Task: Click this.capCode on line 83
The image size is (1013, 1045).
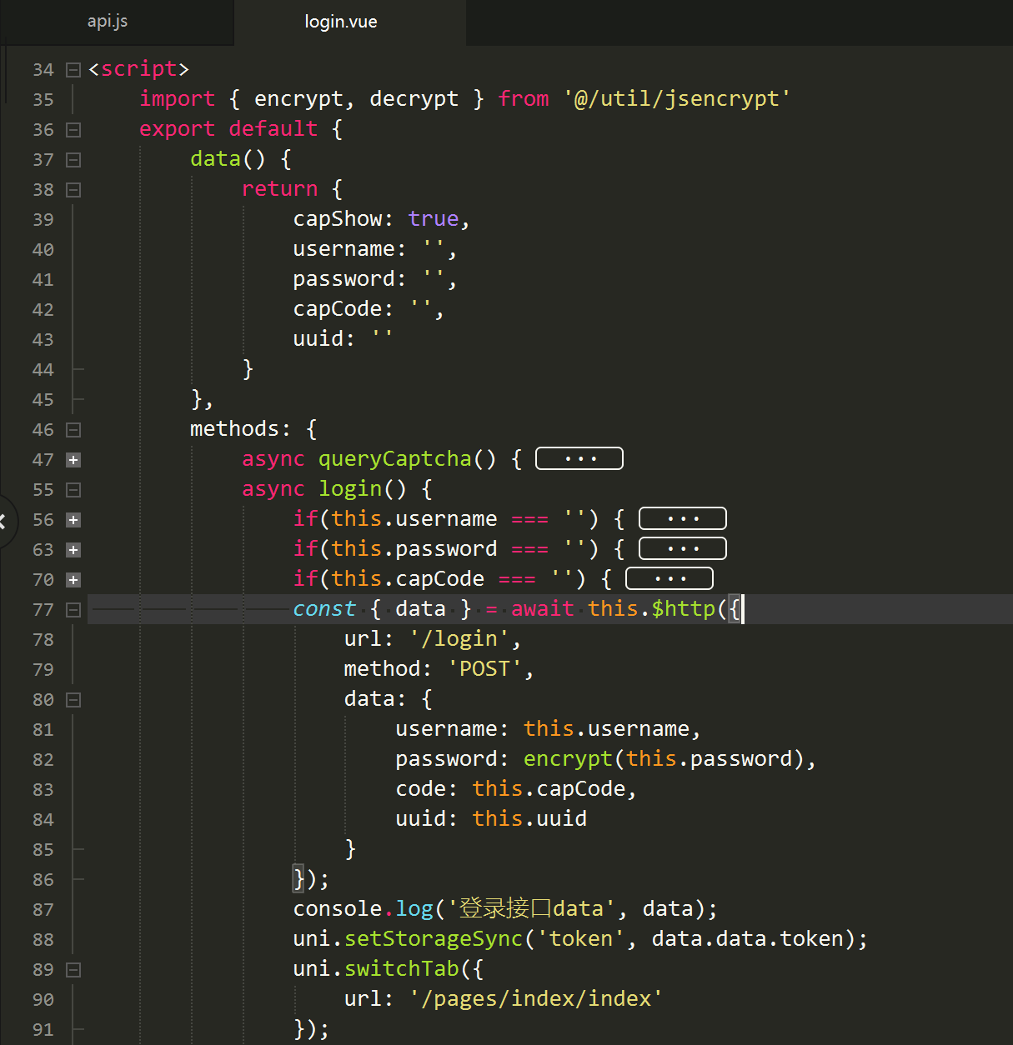Action: pos(549,788)
